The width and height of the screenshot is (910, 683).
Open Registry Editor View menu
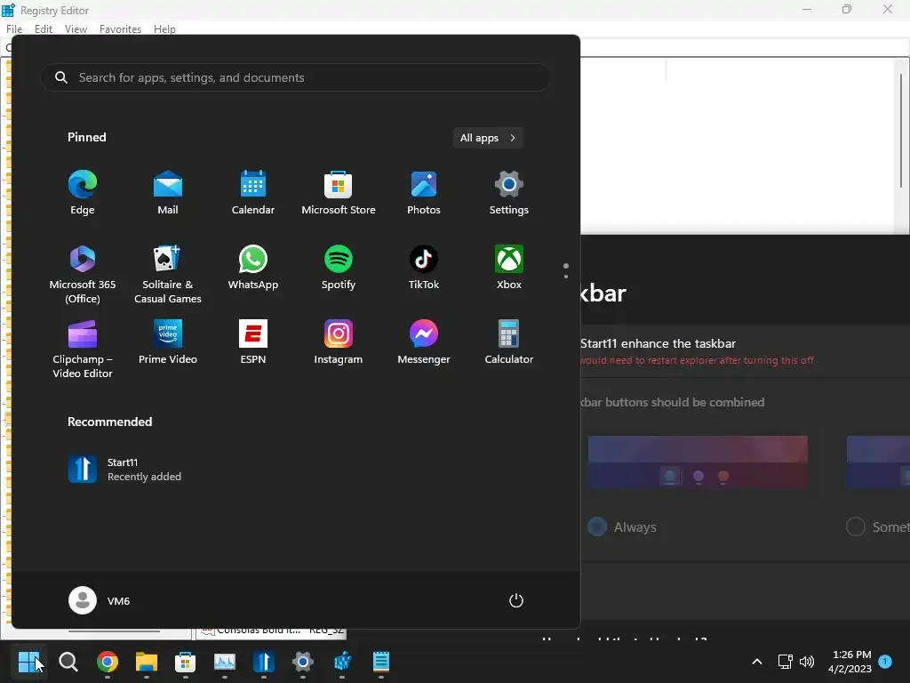point(76,29)
